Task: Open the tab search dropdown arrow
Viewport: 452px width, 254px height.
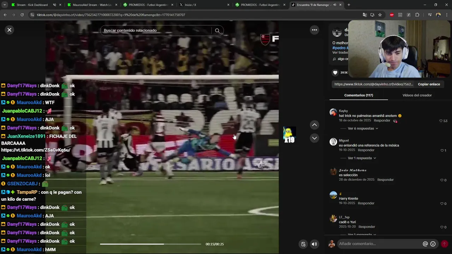Action: point(5,5)
